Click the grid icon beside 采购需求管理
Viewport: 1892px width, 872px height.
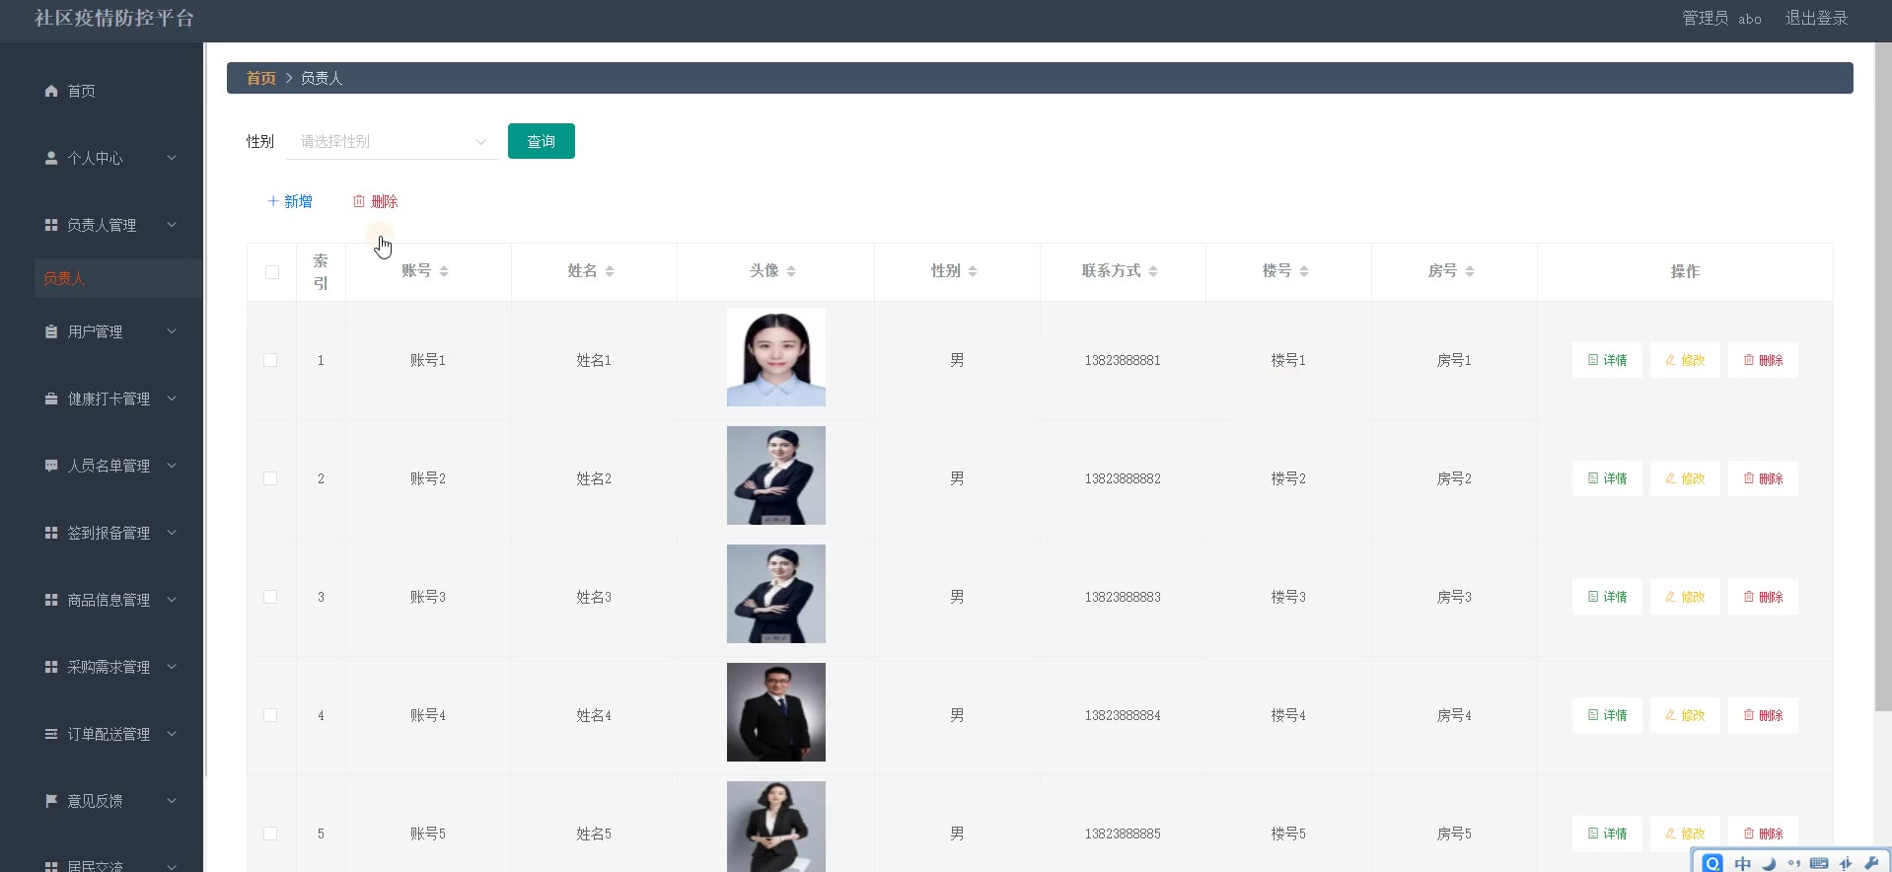coord(51,667)
